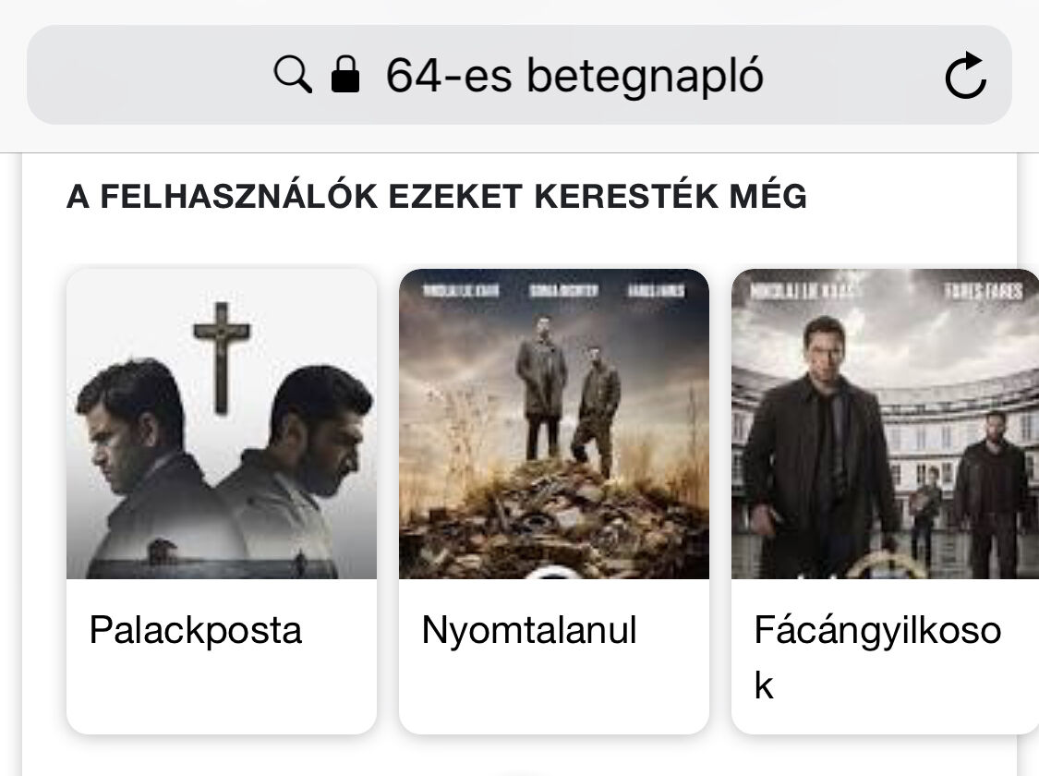The height and width of the screenshot is (776, 1039).
Task: Select the "64-es betegnapló" address text
Action: (x=574, y=76)
